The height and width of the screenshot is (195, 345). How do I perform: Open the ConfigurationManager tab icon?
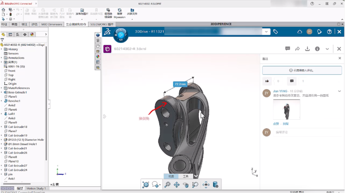[18, 35]
